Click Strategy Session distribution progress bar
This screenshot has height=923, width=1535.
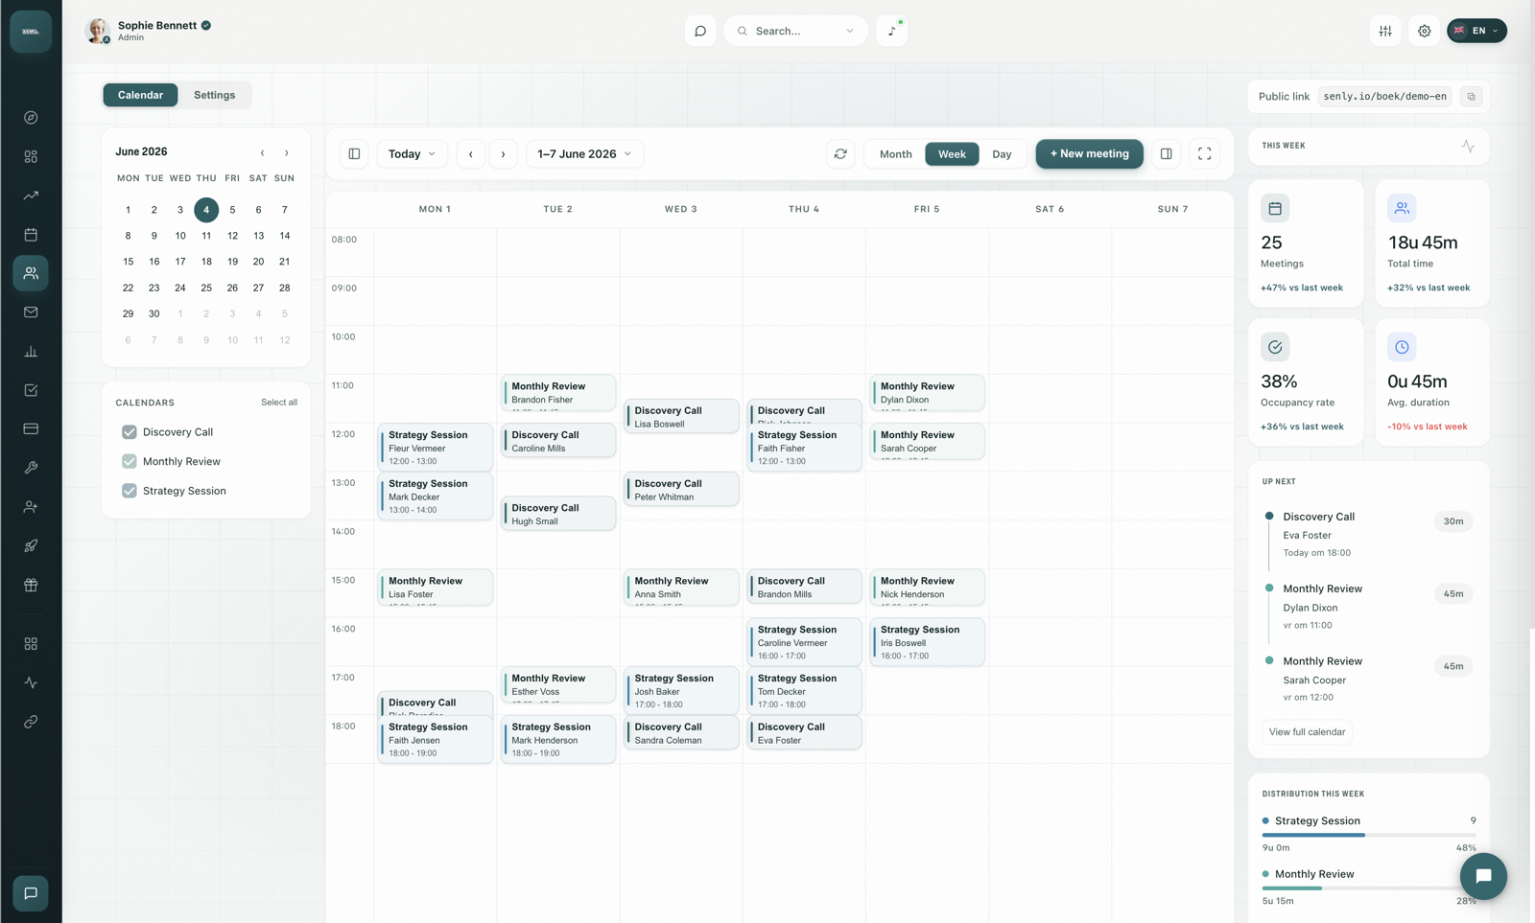(1369, 836)
